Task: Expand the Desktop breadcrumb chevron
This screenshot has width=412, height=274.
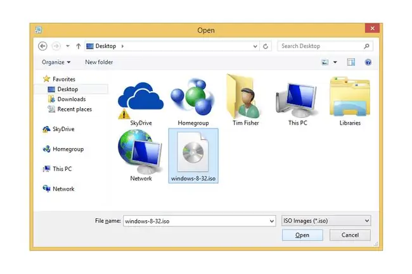Action: [x=122, y=46]
